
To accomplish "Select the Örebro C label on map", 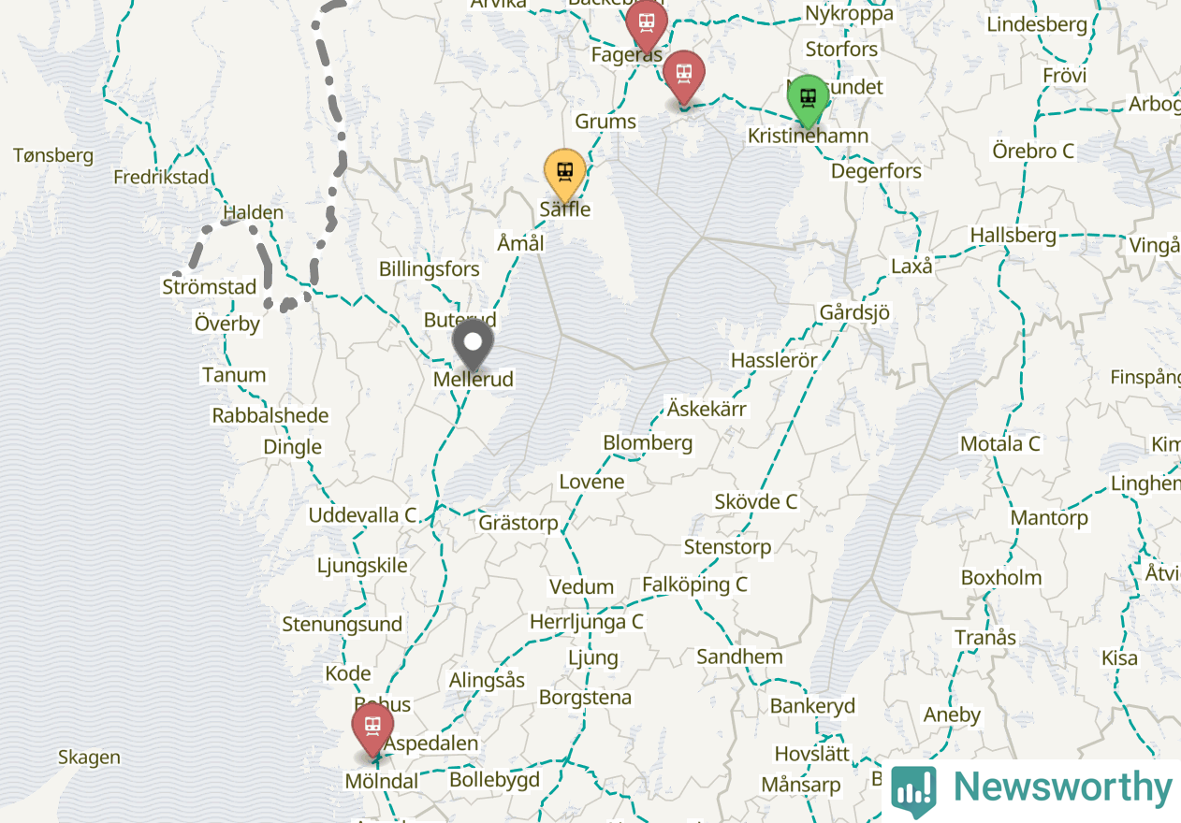I will pos(1033,151).
